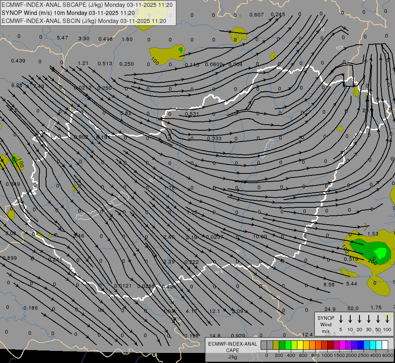Click the map value 3.46
Screen dimensions: 395x363
tap(79, 236)
